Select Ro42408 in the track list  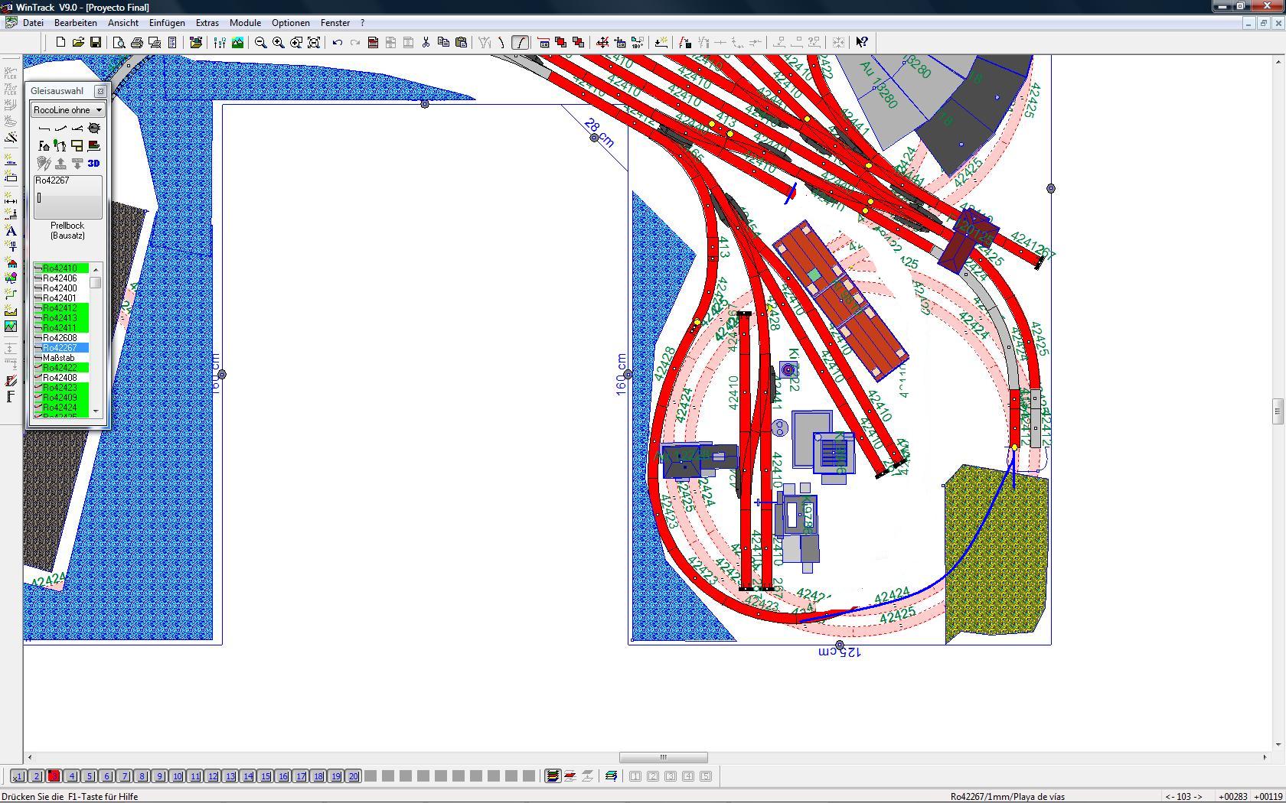point(61,378)
